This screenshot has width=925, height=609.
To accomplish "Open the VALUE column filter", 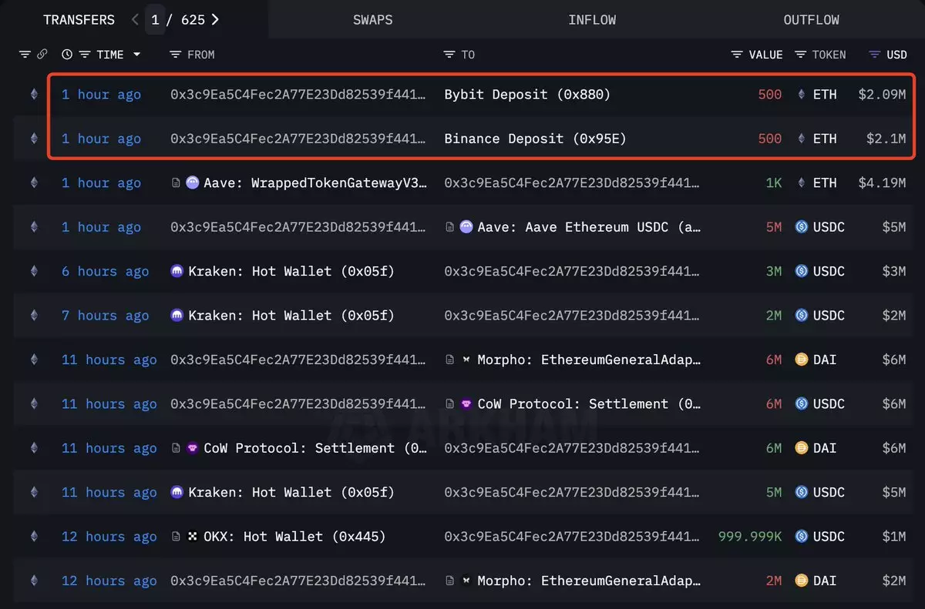I will click(738, 55).
